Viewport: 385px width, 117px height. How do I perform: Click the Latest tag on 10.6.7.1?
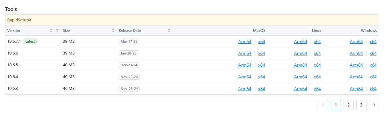pos(30,41)
